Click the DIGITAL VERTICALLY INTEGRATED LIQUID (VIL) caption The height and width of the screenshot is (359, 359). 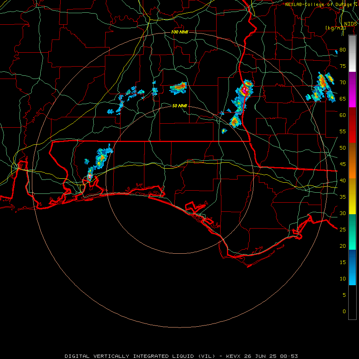(x=140, y=356)
